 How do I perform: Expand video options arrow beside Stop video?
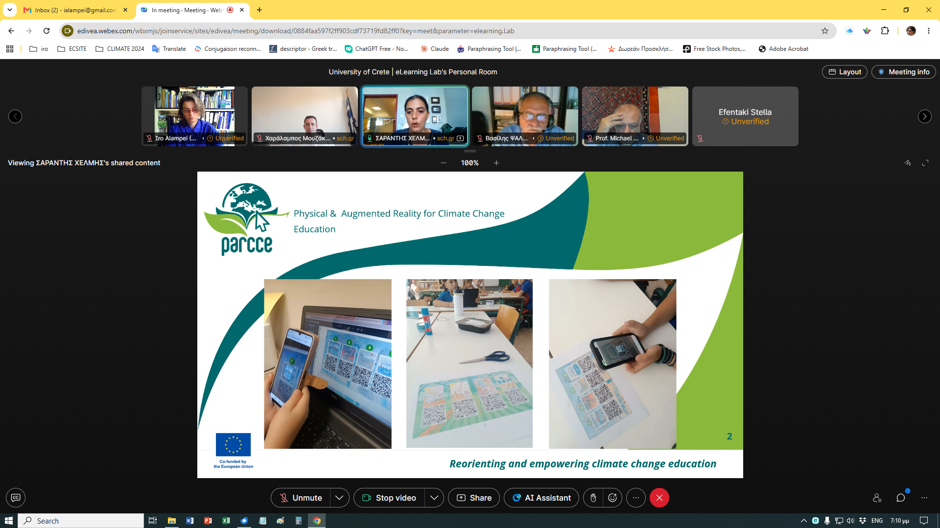click(434, 498)
